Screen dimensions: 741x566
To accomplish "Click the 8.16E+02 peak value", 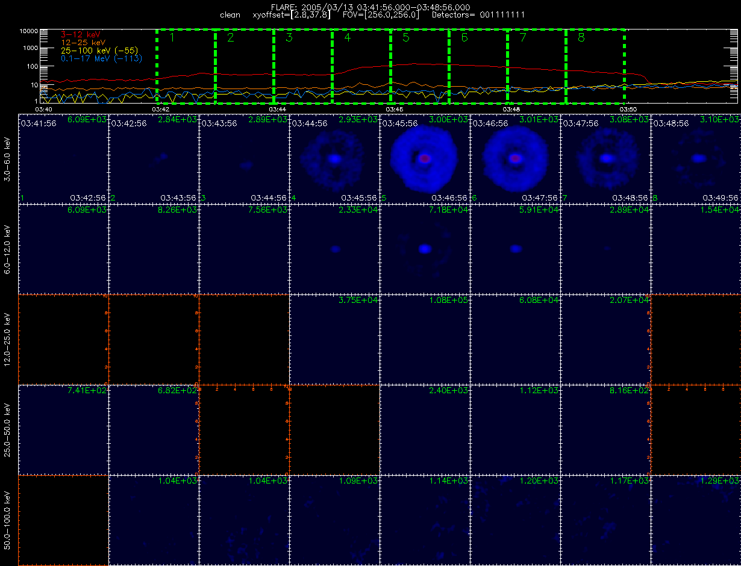I will [x=630, y=391].
